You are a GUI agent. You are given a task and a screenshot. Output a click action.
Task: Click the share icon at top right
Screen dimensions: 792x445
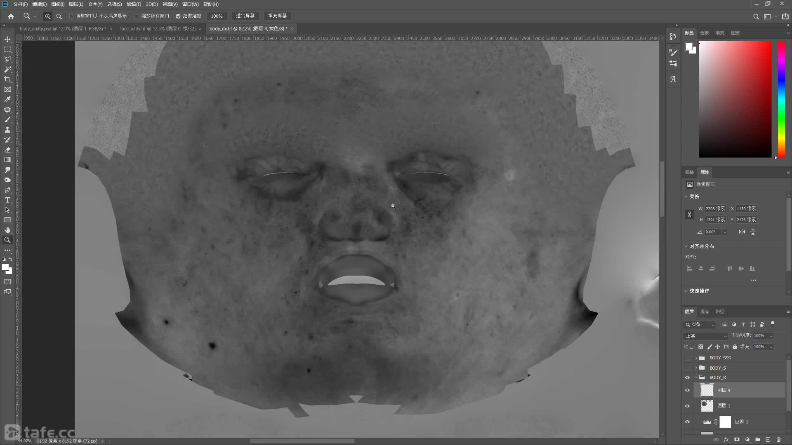[x=785, y=16]
